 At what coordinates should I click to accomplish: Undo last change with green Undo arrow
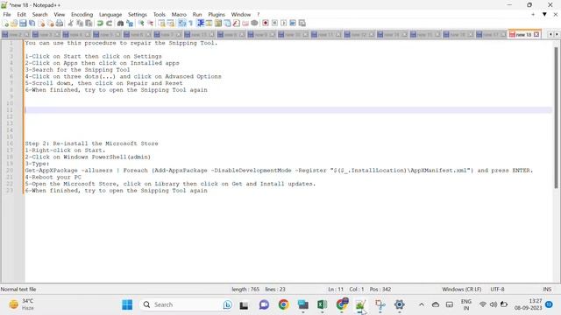[100, 24]
